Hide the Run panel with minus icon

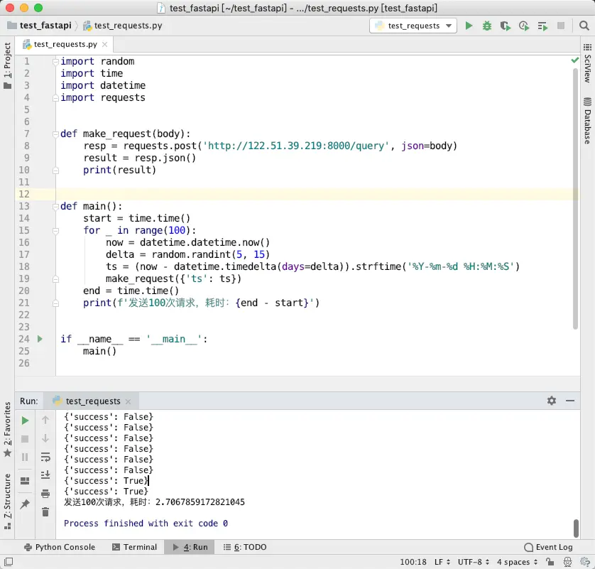pos(570,401)
